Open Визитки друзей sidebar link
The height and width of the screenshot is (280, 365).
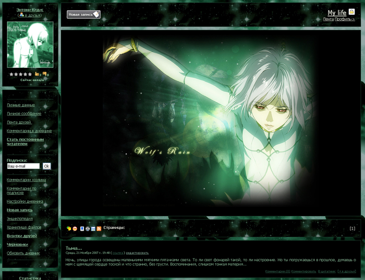(22, 236)
